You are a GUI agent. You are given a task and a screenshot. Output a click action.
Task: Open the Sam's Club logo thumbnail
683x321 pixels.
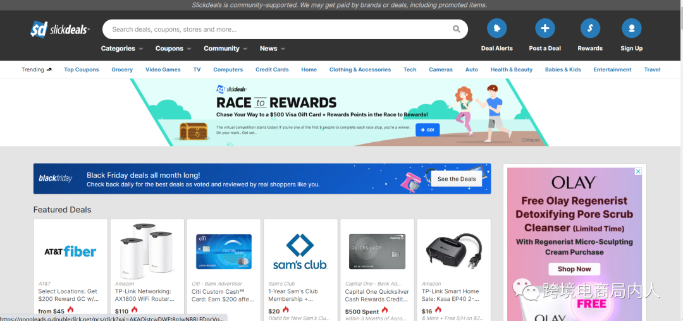pos(300,251)
